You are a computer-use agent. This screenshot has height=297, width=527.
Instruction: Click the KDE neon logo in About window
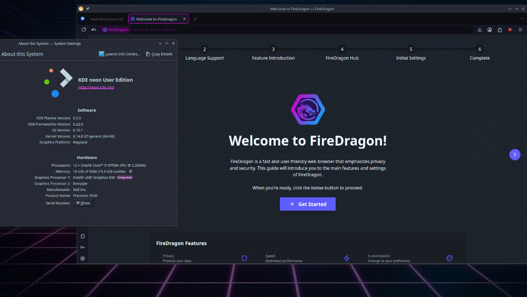58,83
